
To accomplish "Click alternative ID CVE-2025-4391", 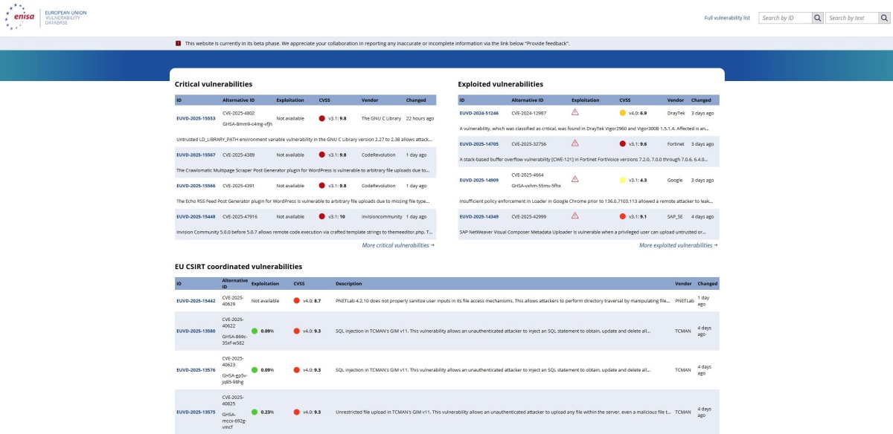I will tap(238, 186).
